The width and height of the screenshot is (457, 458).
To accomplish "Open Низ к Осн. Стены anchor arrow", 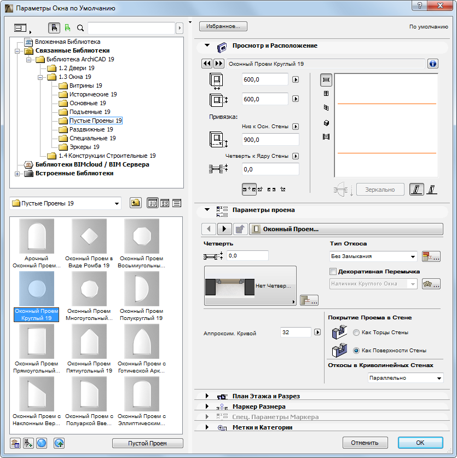I will point(296,127).
